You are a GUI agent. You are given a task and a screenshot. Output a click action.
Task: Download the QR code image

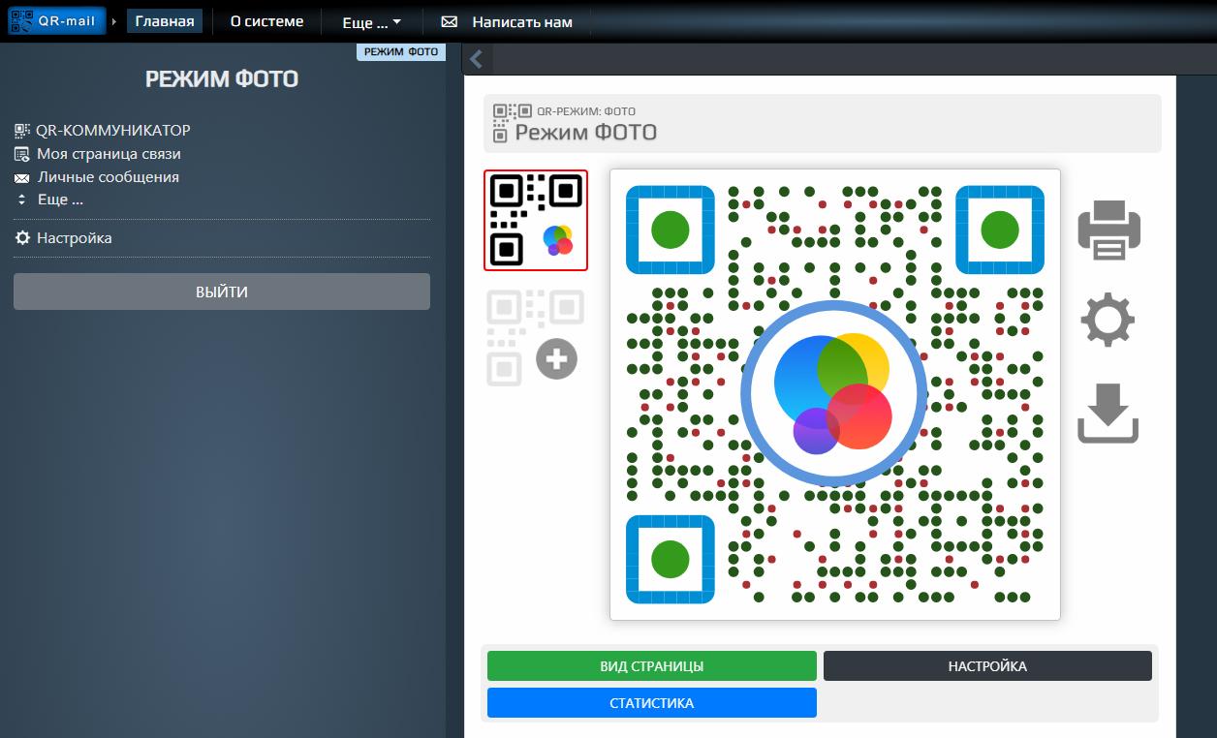[1108, 413]
